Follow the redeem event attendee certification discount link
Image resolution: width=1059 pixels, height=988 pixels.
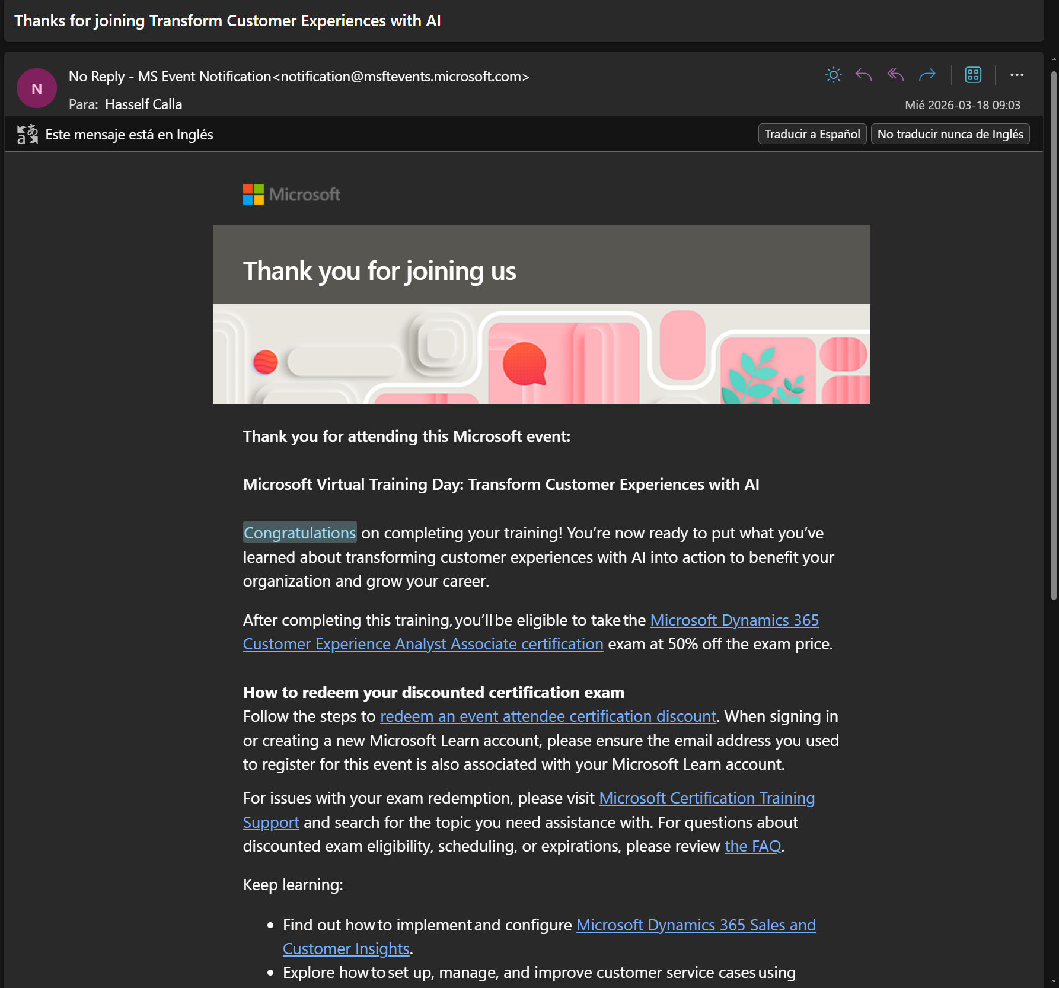coord(547,716)
